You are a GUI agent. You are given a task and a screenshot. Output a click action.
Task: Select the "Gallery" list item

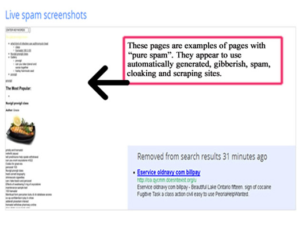pos(14,57)
